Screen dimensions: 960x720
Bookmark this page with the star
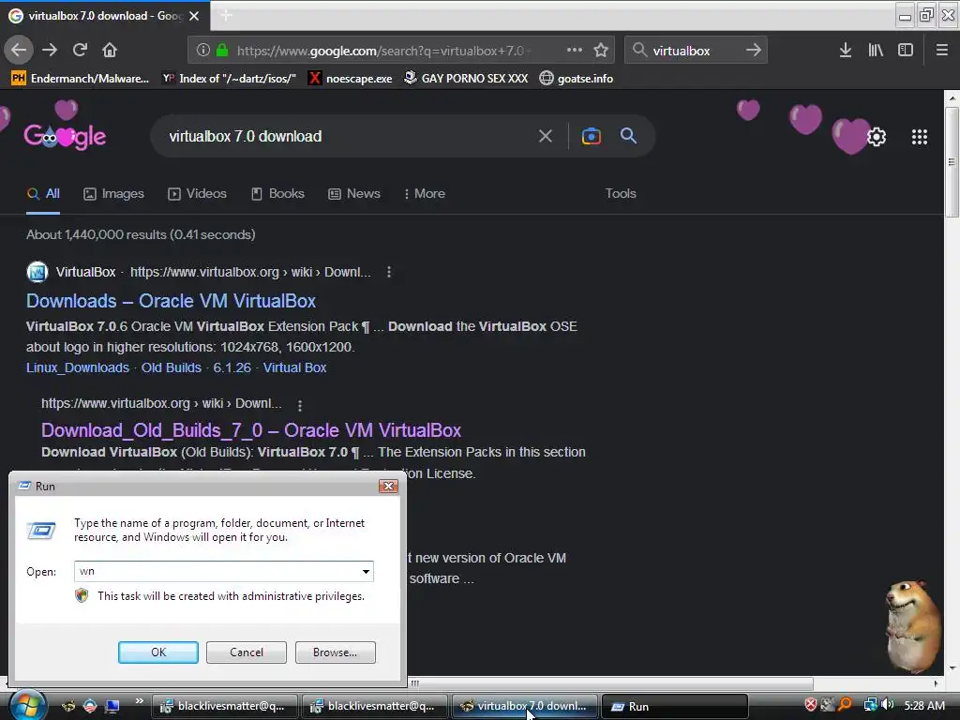(x=601, y=51)
